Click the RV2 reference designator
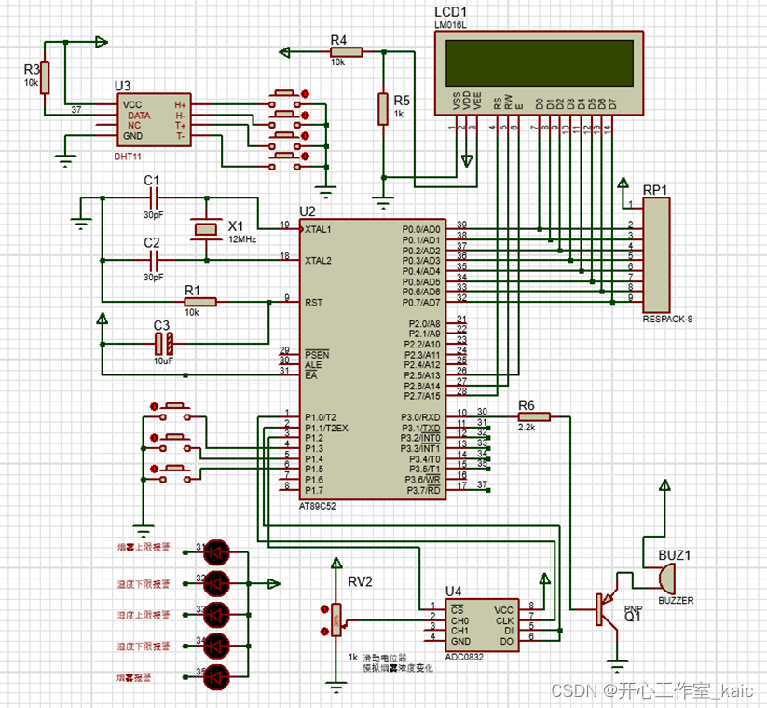767x708 pixels. click(x=360, y=581)
